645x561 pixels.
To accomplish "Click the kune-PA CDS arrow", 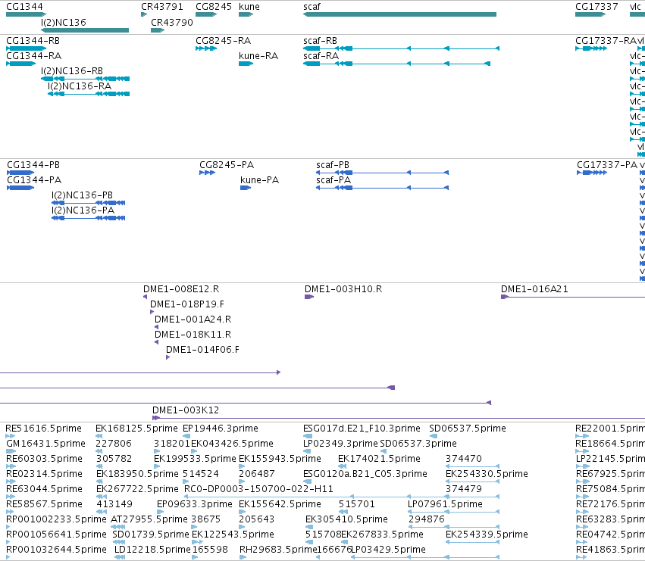I will pos(246,188).
